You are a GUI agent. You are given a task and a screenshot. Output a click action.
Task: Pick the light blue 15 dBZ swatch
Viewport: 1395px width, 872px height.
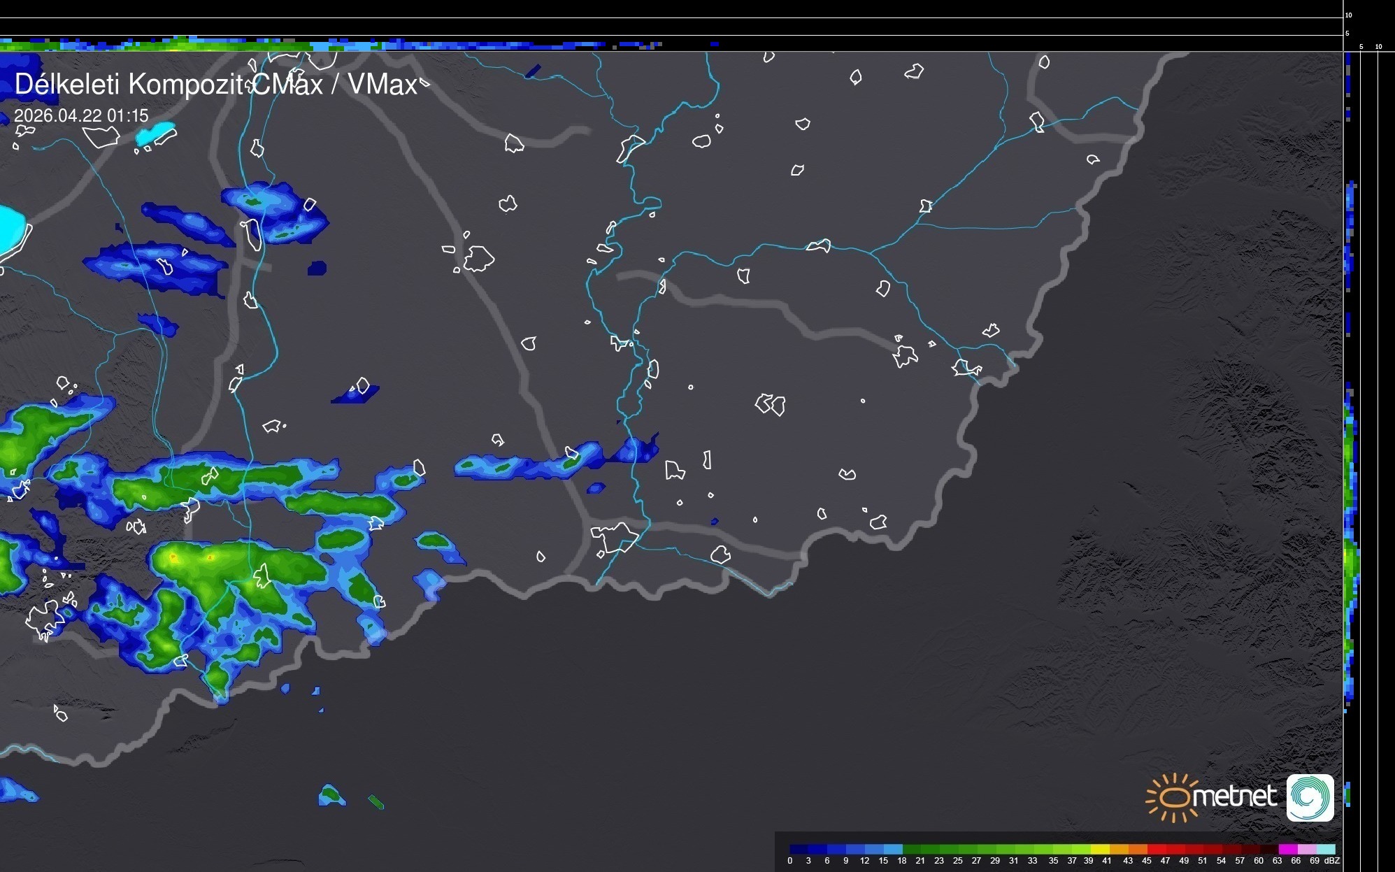(892, 849)
